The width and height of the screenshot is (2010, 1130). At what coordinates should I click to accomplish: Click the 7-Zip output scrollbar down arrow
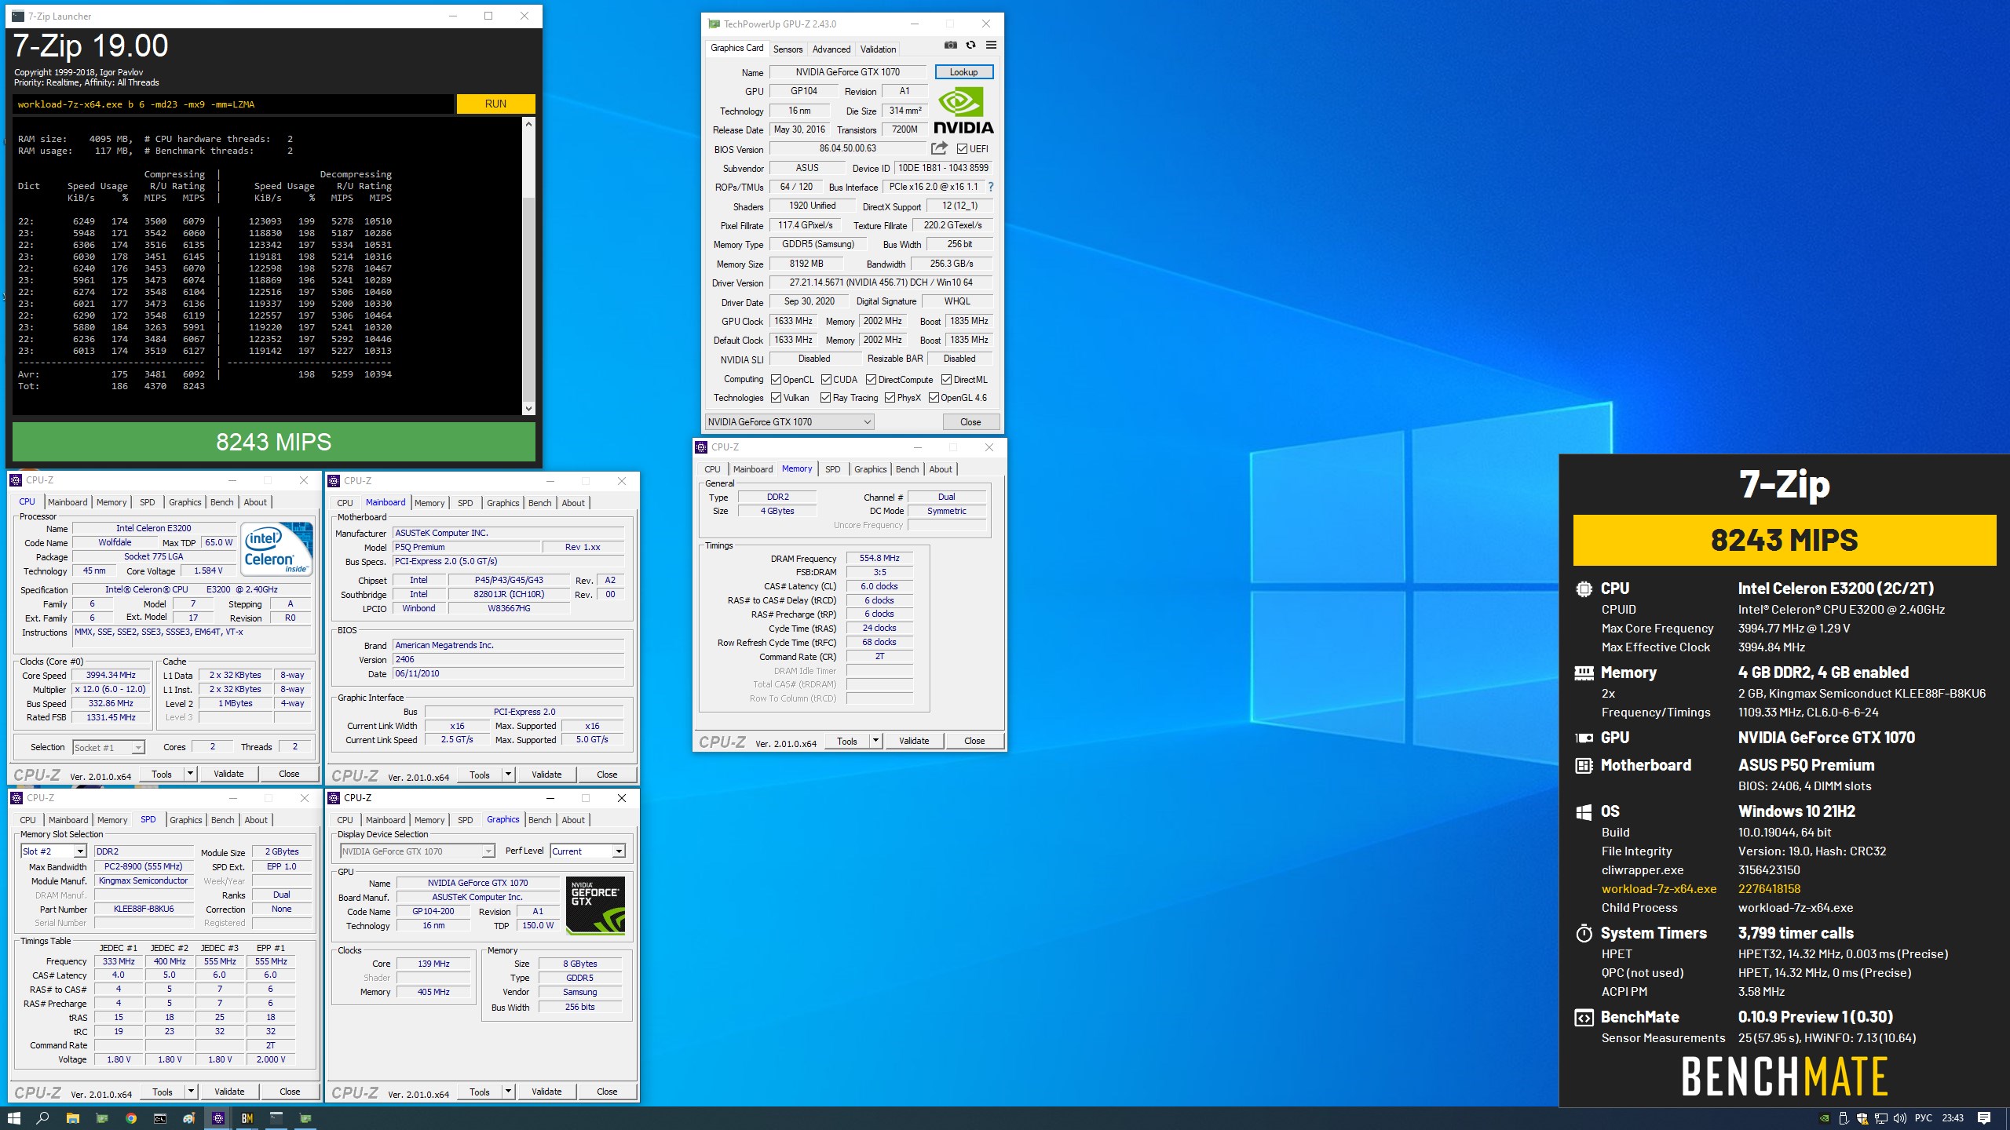528,408
